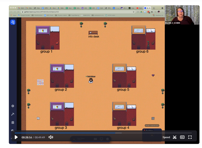Switch to the CoMi docs tab
The image size is (202, 148).
100,8
